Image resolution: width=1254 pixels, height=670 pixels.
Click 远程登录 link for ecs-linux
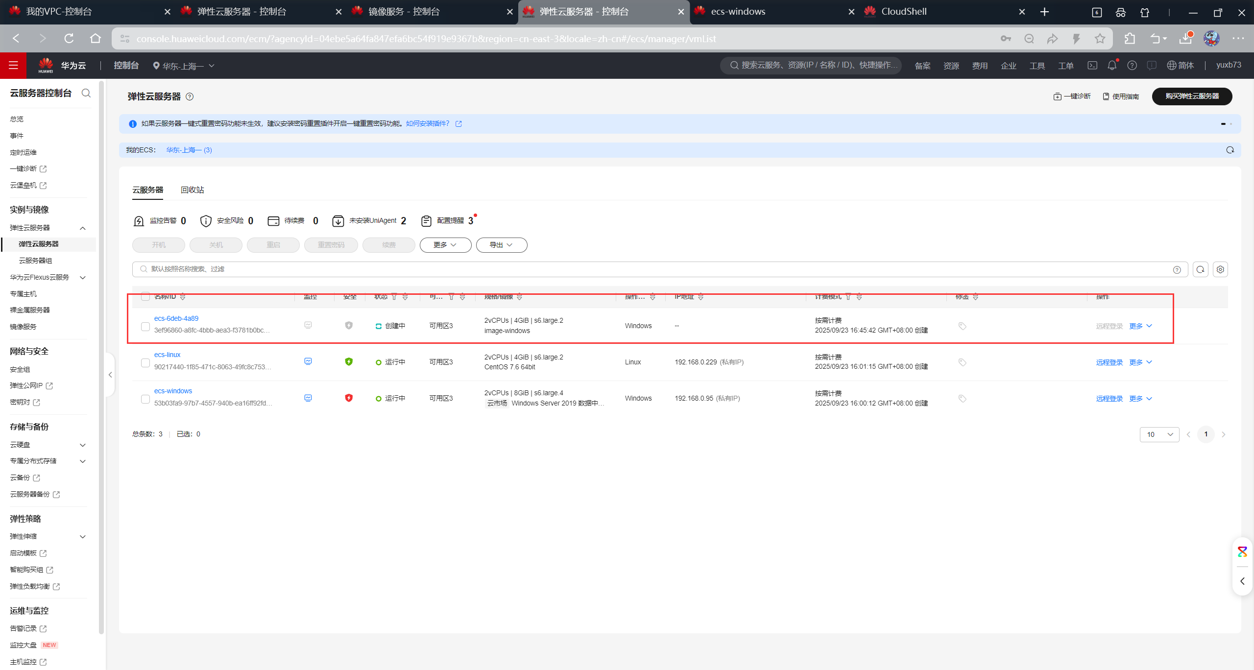pos(1109,362)
